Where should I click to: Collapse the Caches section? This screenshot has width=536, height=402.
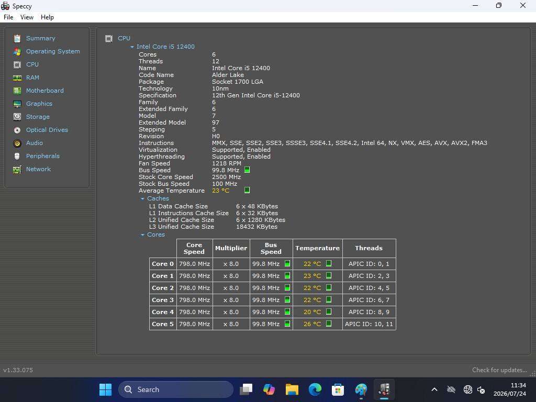(x=142, y=198)
